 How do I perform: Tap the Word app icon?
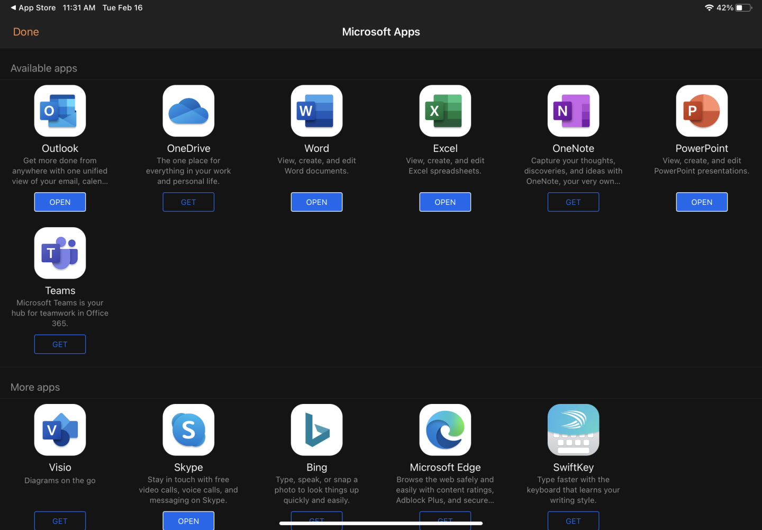pos(316,111)
